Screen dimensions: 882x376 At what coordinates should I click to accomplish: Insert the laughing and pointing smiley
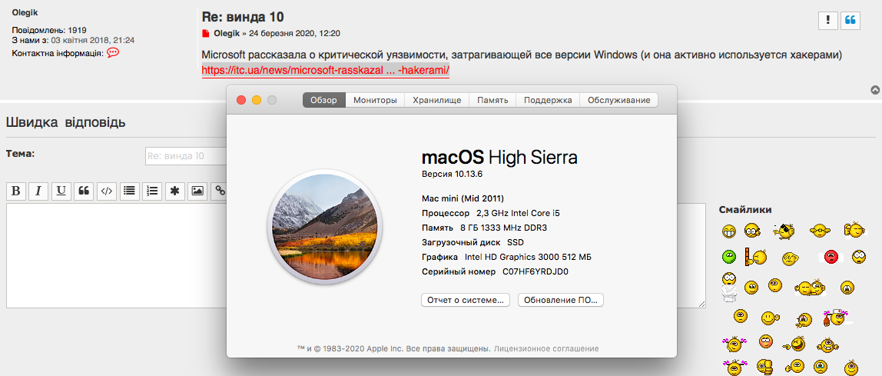(x=794, y=345)
